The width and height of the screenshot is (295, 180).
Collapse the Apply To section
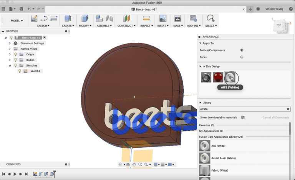200,43
